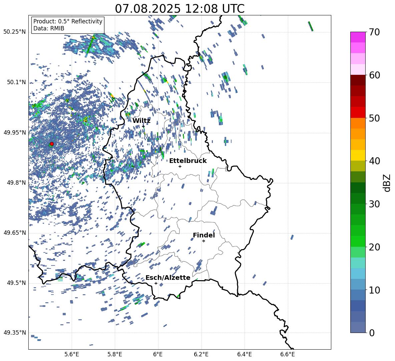The image size is (395, 361).
Task: Click the 5.8°E longitude label
Action: tap(115, 354)
